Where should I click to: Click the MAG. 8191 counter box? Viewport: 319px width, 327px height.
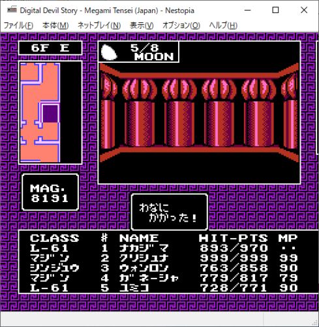pos(50,192)
